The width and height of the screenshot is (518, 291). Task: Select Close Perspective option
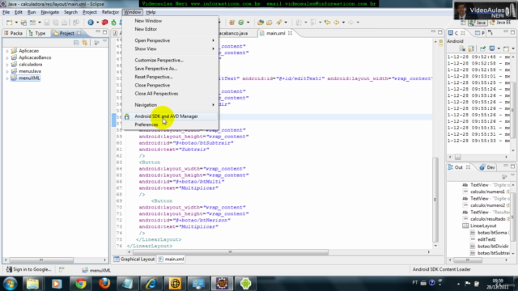click(x=152, y=85)
